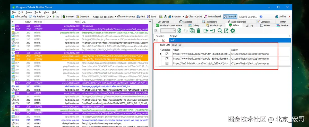Open the Willow toolbar combo box

click(x=168, y=31)
